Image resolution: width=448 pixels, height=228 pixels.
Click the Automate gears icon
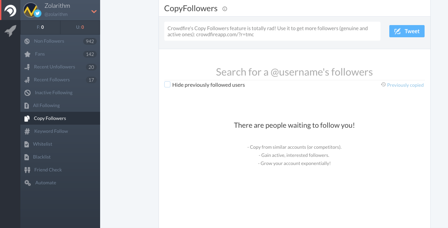[28, 183]
